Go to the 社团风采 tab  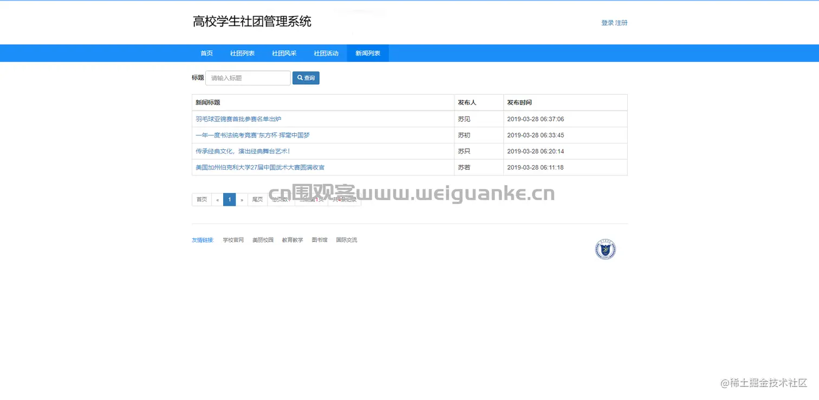284,53
